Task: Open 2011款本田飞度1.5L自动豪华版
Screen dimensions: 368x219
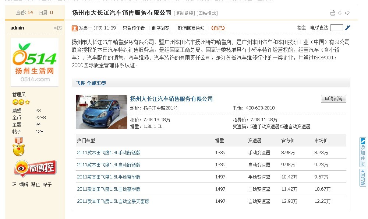Action: pyautogui.click(x=109, y=189)
